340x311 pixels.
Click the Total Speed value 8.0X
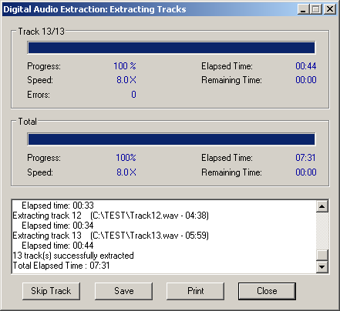point(126,172)
